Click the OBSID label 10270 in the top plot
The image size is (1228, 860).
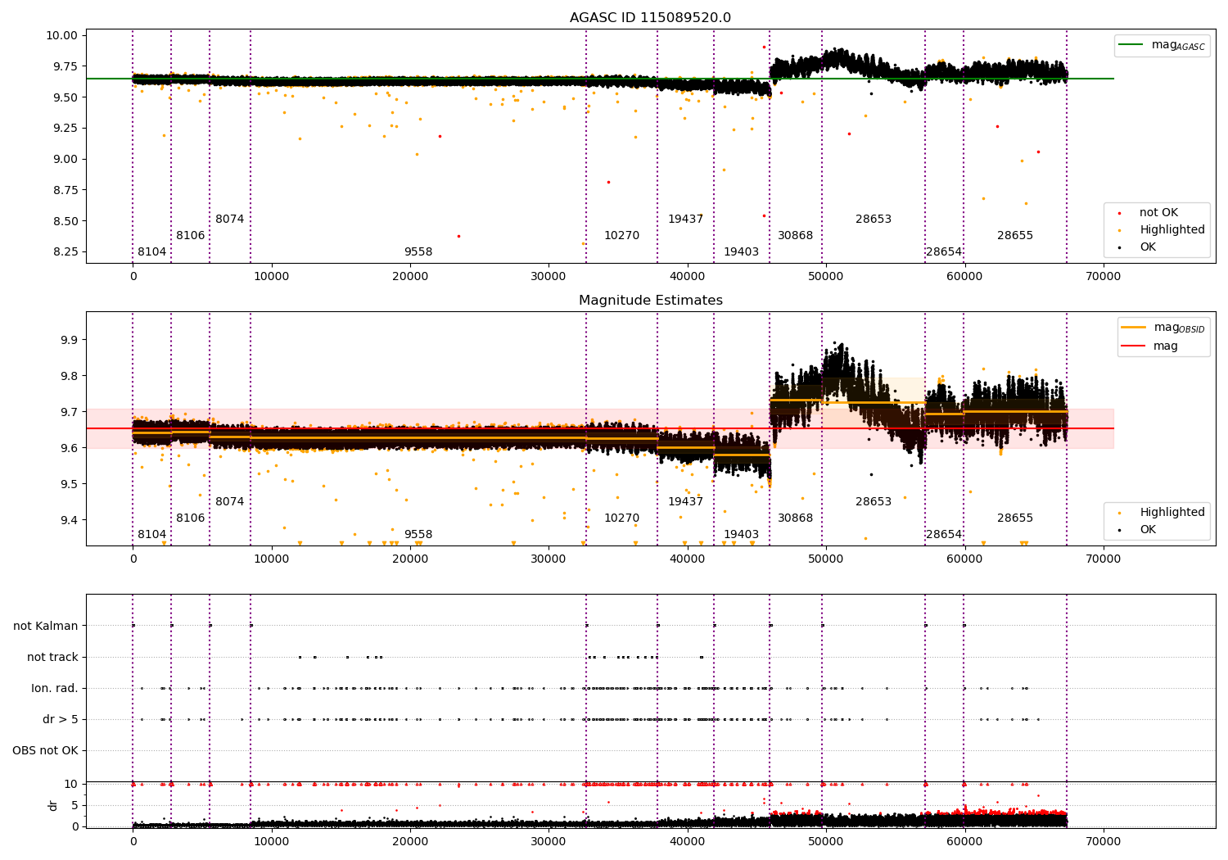tap(622, 236)
